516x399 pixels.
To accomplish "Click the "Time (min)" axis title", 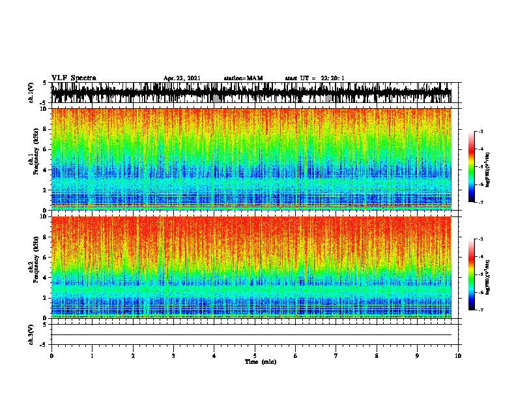I will (x=261, y=362).
